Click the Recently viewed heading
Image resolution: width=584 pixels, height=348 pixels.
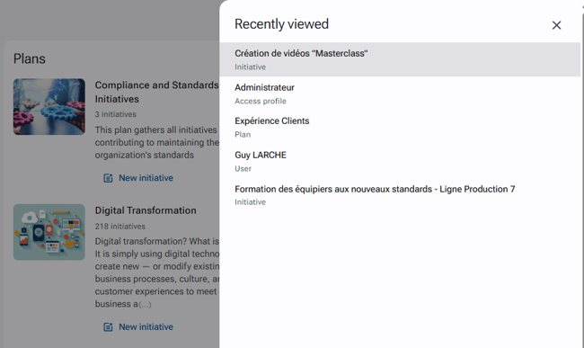281,24
